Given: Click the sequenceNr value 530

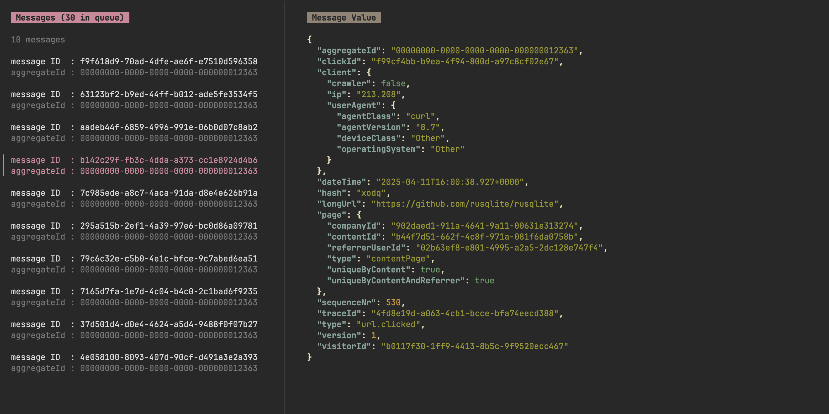Looking at the screenshot, I should pos(393,302).
